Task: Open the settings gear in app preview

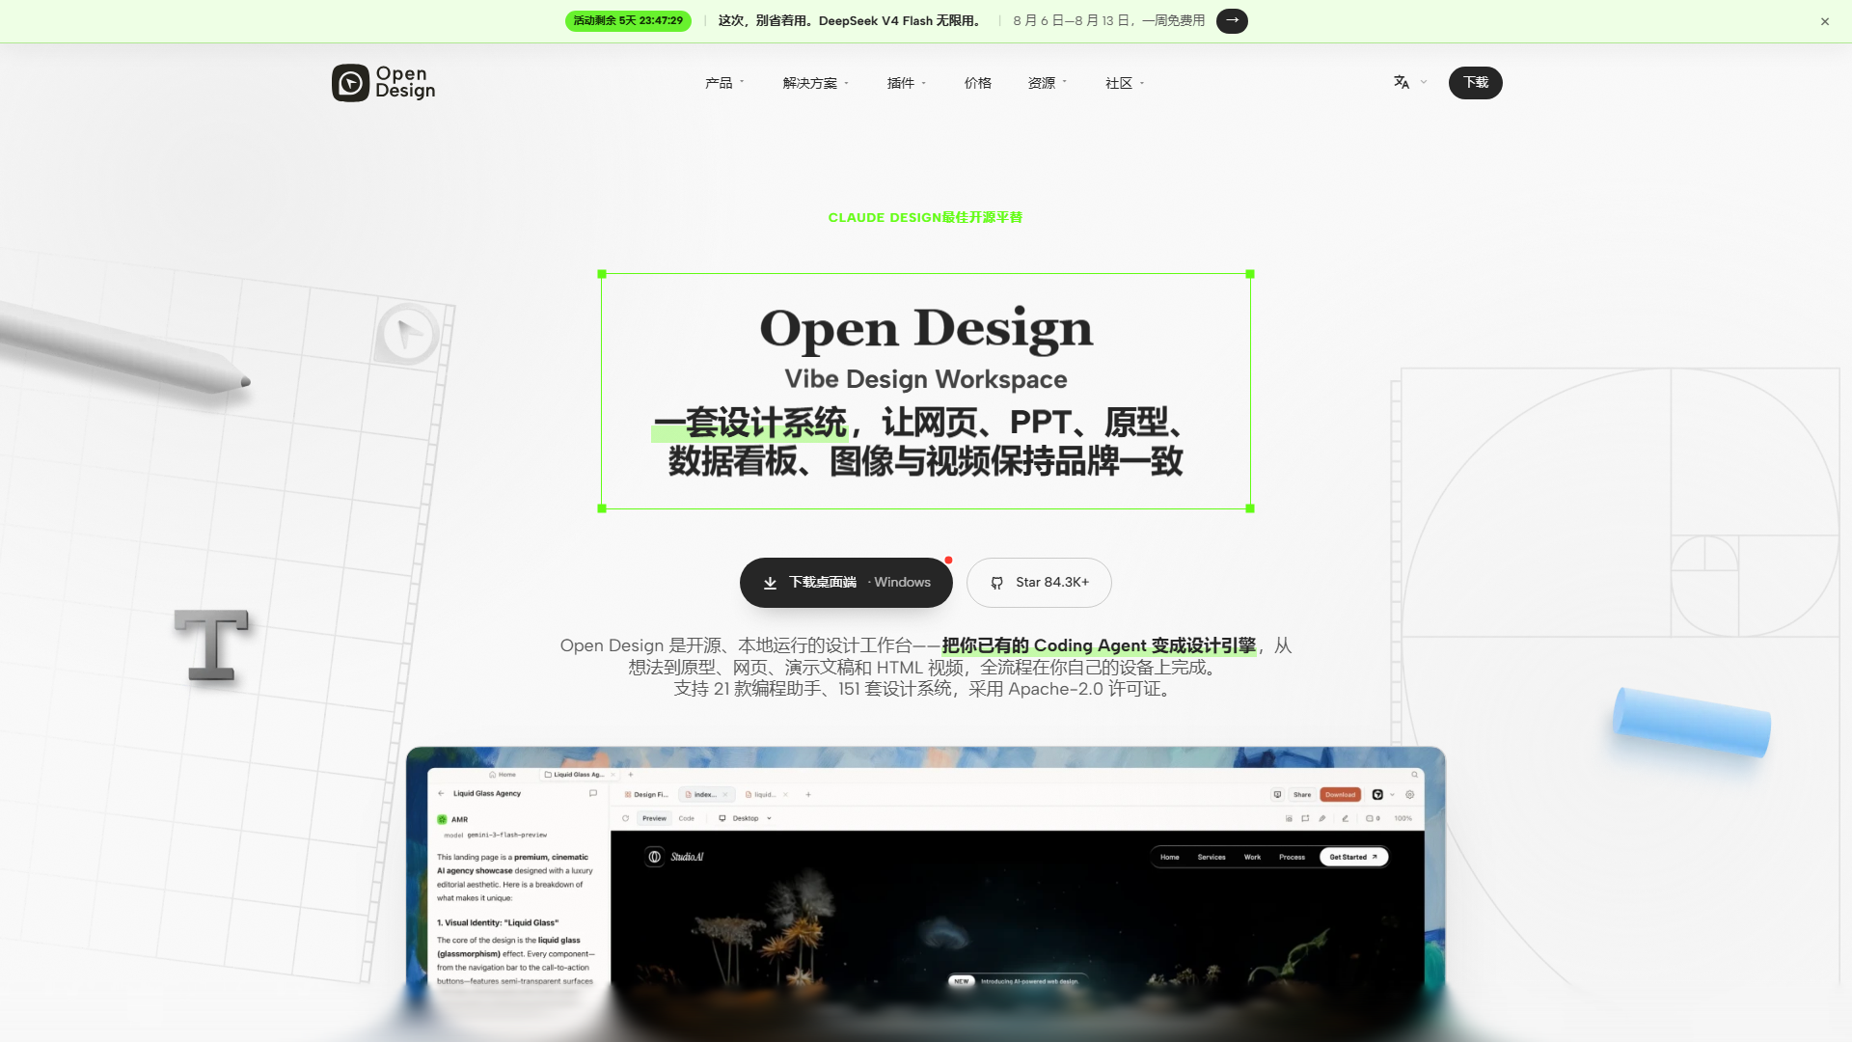Action: point(1410,795)
